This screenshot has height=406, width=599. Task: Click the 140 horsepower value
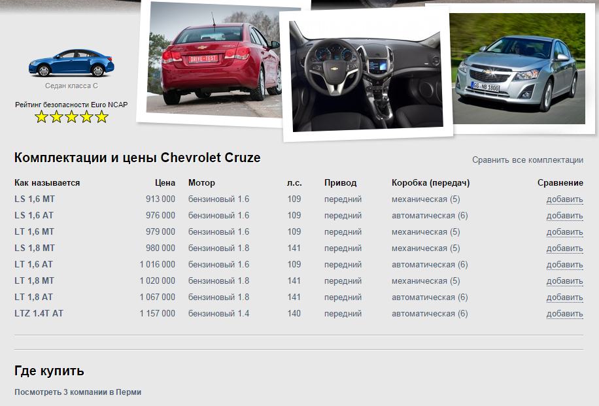pyautogui.click(x=294, y=314)
